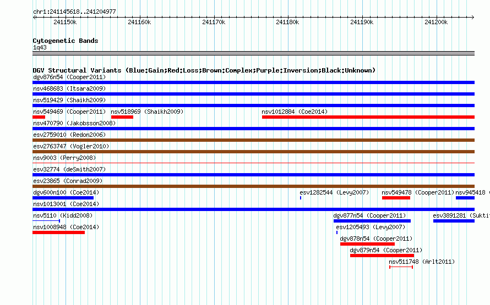Viewport: 490px width, 305px height.
Task: Click the 241200k ruler position label
Action: click(436, 22)
